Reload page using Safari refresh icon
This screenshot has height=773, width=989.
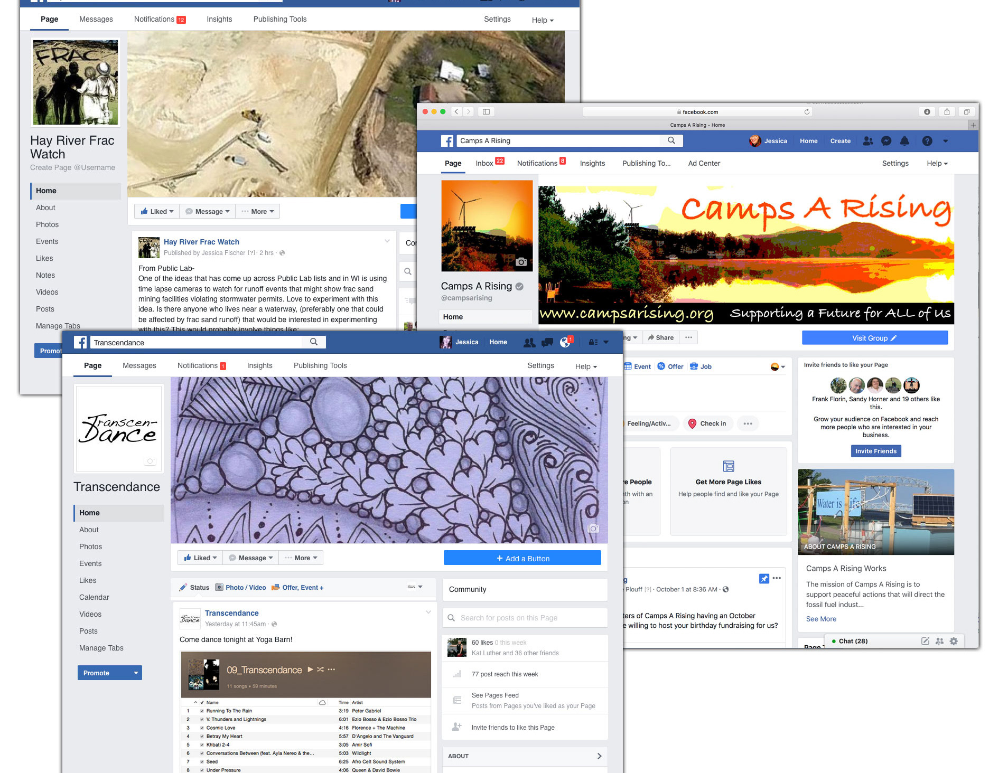(x=807, y=111)
